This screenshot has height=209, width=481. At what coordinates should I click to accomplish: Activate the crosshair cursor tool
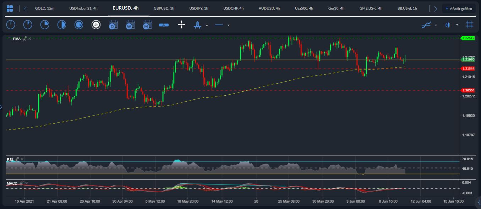(x=181, y=25)
